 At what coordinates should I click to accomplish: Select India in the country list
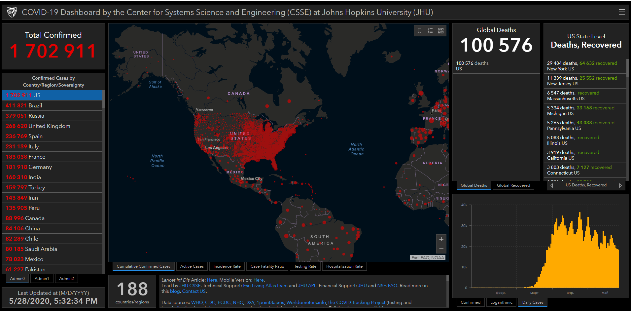coord(52,177)
